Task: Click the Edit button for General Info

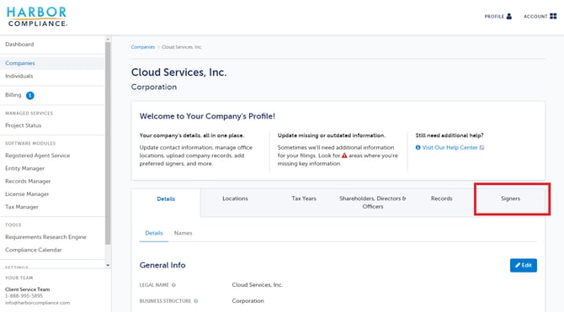Action: pyautogui.click(x=524, y=265)
